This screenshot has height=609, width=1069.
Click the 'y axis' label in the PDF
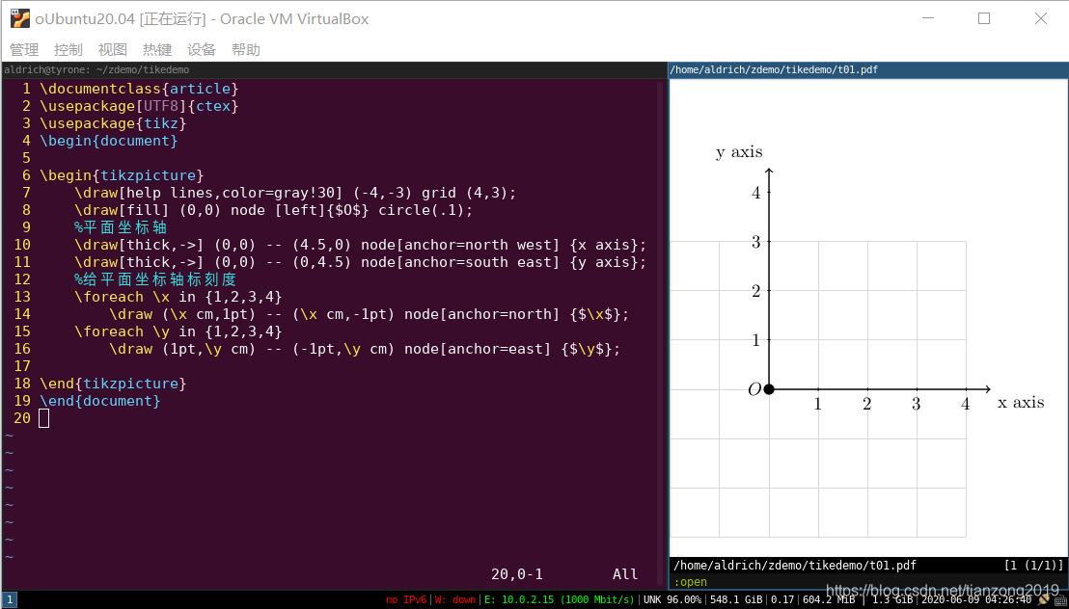coord(739,152)
